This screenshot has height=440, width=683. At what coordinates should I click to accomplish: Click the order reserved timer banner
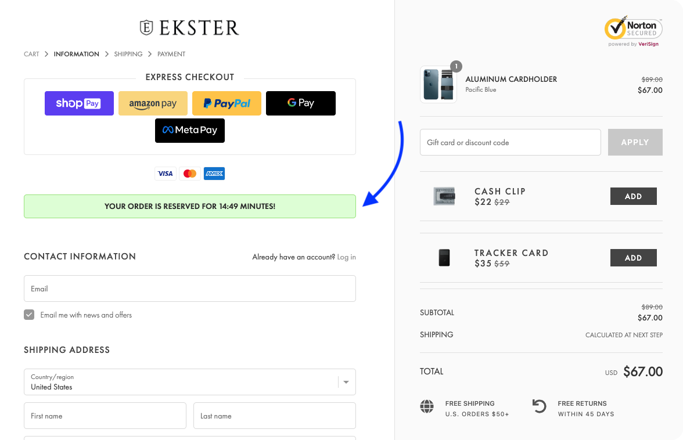point(190,206)
